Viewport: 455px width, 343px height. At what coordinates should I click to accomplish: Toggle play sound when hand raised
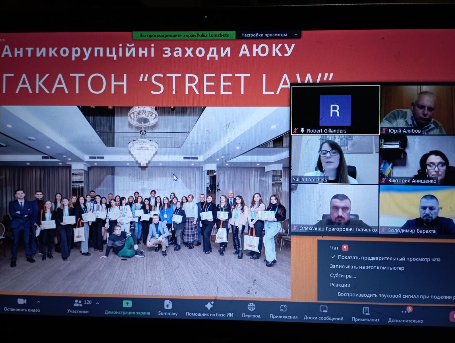pos(396,296)
